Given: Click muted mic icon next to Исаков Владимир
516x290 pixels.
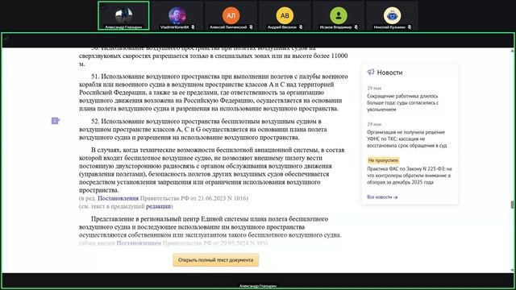Looking at the screenshot, I should [x=356, y=27].
